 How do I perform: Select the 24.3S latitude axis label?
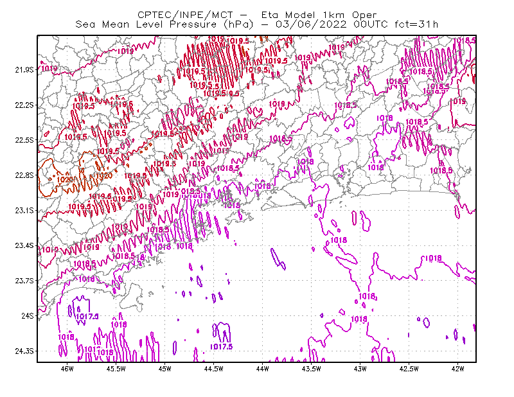(x=24, y=351)
